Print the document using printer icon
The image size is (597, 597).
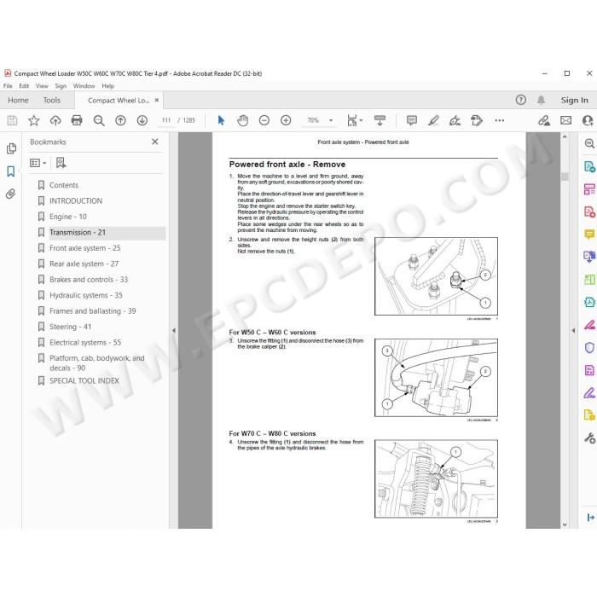point(77,121)
